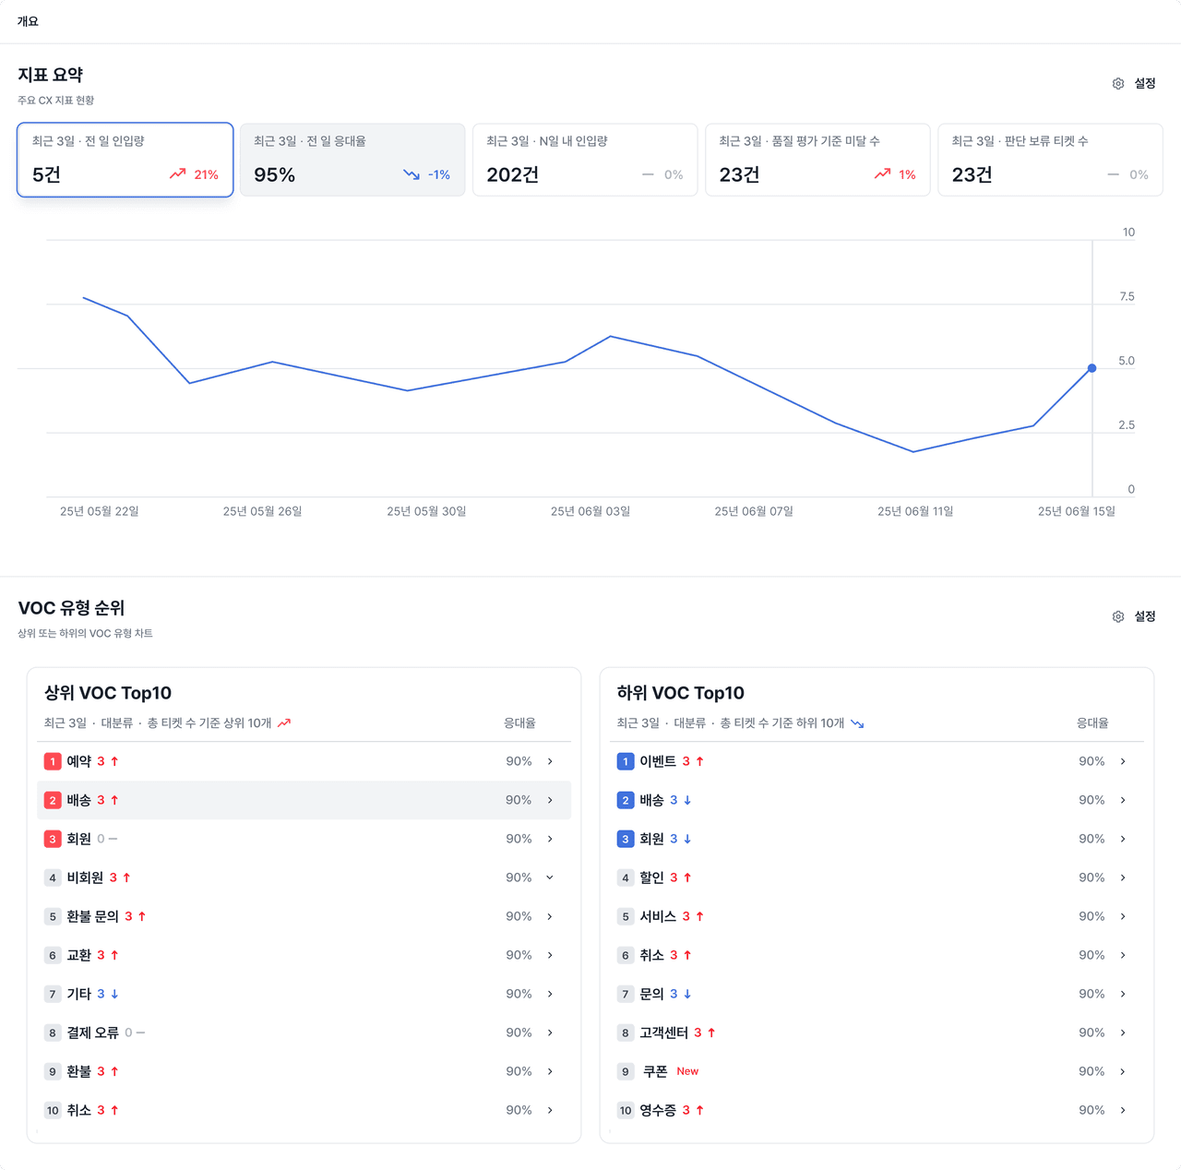Click the falling trend icon beside 하위 10개
Viewport: 1181px width, 1170px height.
[857, 723]
